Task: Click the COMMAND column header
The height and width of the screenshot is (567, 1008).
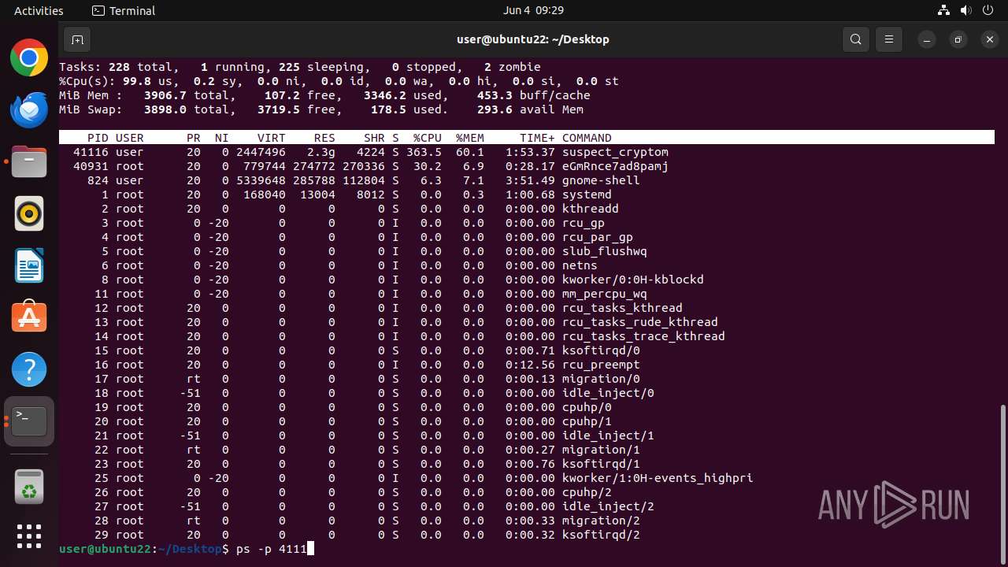Action: 587,138
